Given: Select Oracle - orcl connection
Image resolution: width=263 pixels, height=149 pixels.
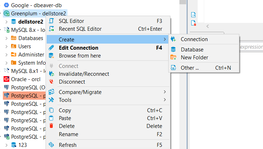Looking at the screenshot, I should click(x=26, y=79).
